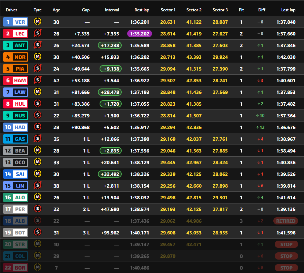Click BOR's STOP status badge
Screen dimensions: 304x273
coord(286,268)
